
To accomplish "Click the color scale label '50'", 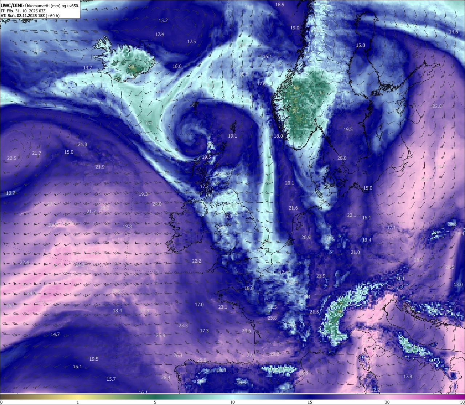I will pyautogui.click(x=462, y=402).
